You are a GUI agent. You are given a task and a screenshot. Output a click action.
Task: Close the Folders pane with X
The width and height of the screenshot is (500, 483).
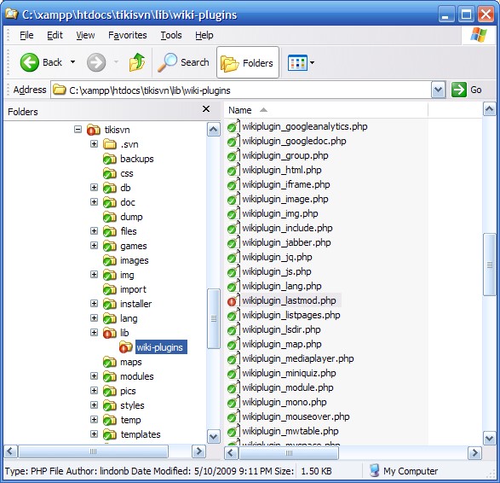click(x=206, y=109)
